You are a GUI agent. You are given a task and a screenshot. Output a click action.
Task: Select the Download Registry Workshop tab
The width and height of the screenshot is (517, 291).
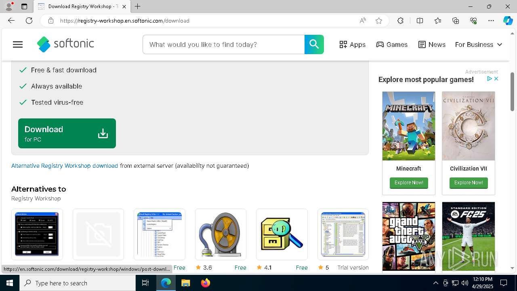coord(81,6)
